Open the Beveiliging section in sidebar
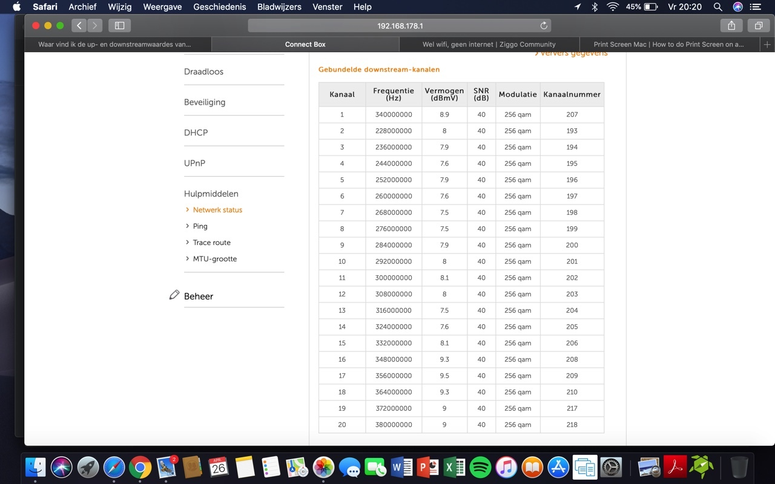775x484 pixels. 205,102
